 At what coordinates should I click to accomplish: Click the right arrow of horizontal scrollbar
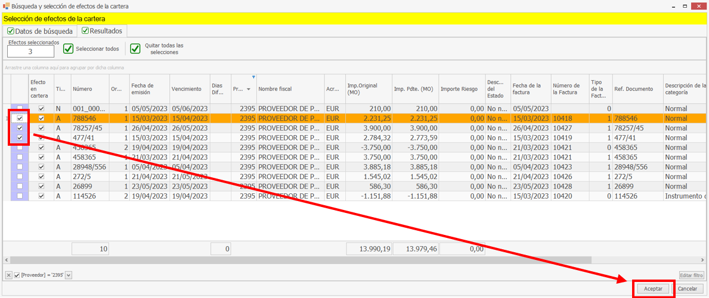(702, 260)
